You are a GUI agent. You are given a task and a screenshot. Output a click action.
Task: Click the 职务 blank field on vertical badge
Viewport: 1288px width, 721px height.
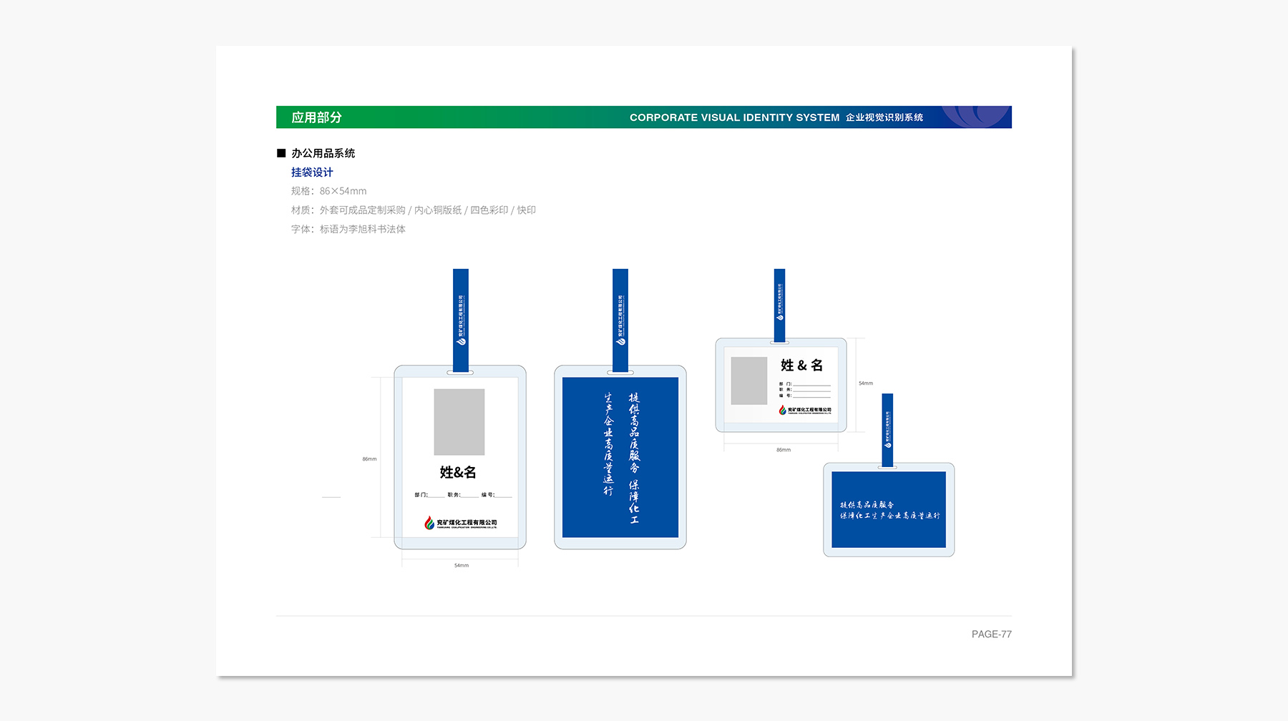(470, 495)
